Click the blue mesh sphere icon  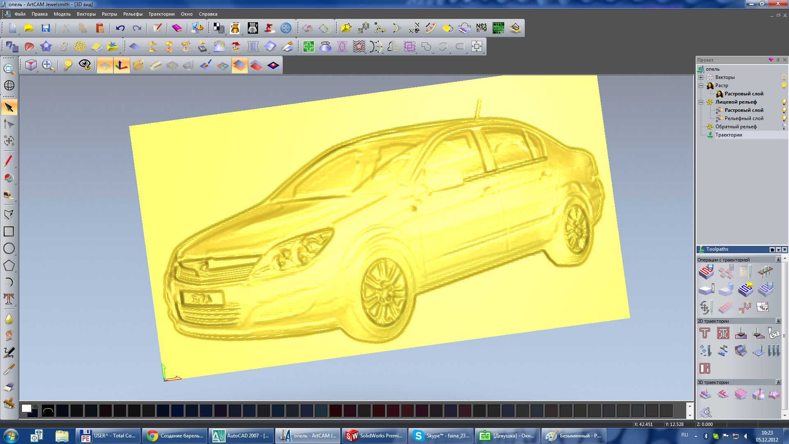[286, 28]
